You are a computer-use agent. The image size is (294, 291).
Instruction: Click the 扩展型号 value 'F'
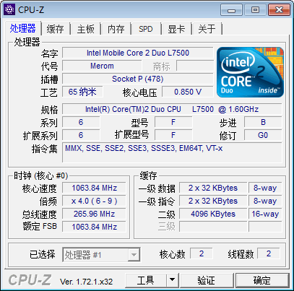coord(173,135)
